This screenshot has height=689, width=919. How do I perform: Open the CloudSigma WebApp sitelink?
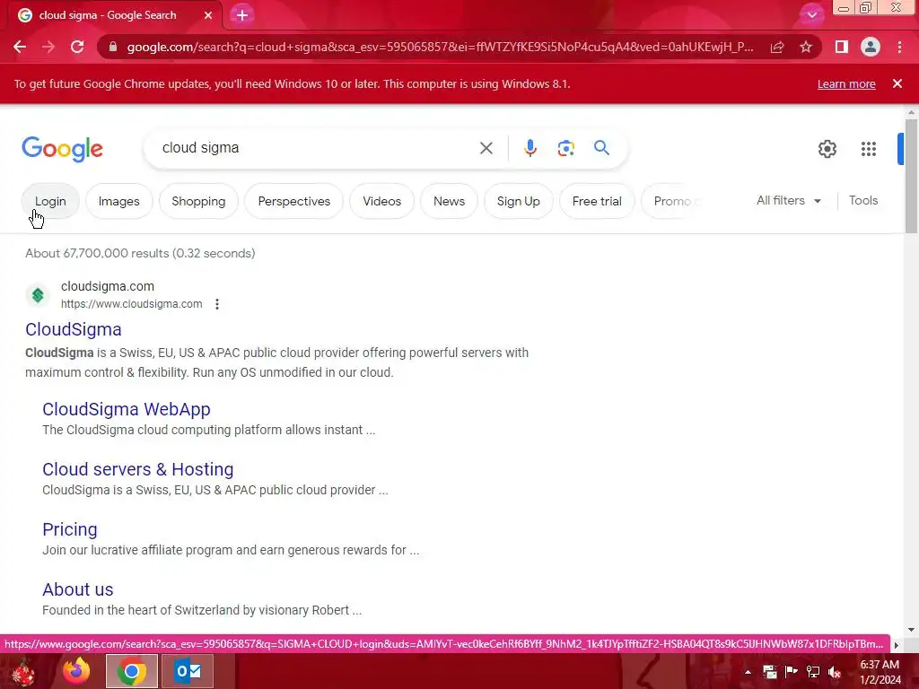pos(126,409)
